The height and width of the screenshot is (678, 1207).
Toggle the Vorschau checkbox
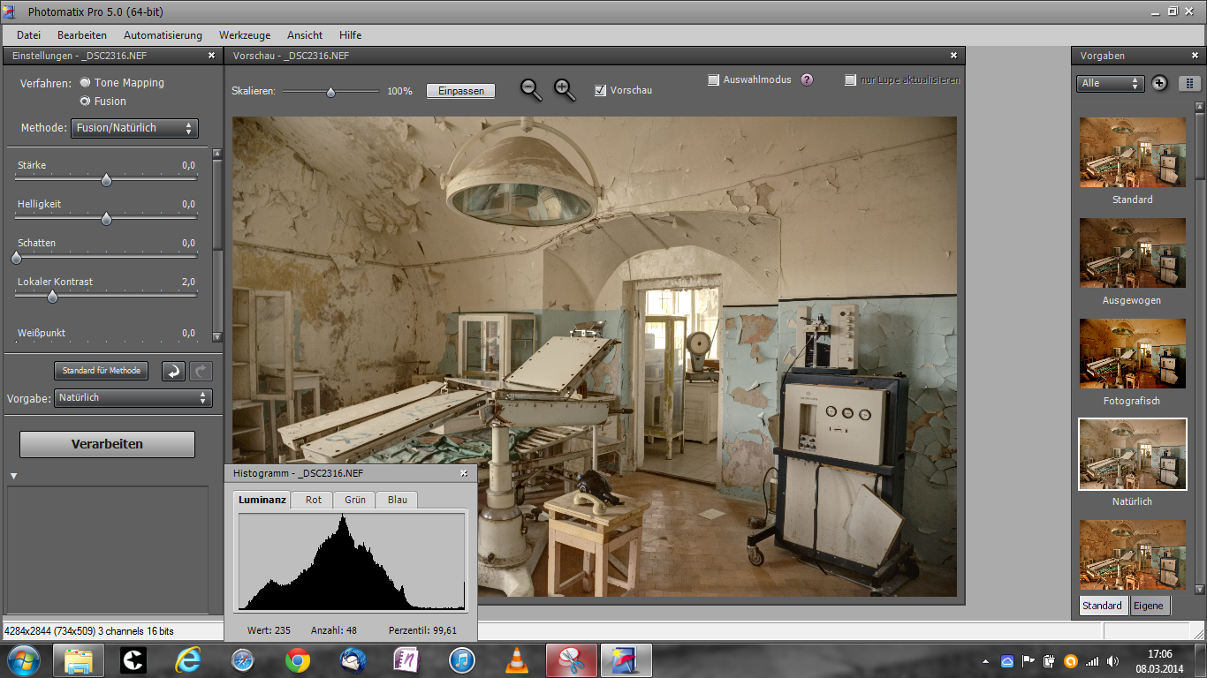[601, 90]
